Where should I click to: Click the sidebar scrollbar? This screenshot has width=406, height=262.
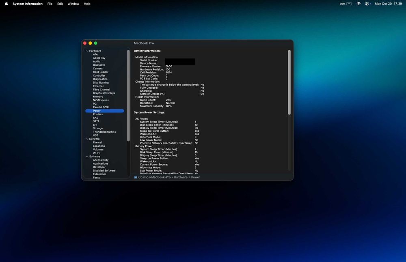point(128,95)
